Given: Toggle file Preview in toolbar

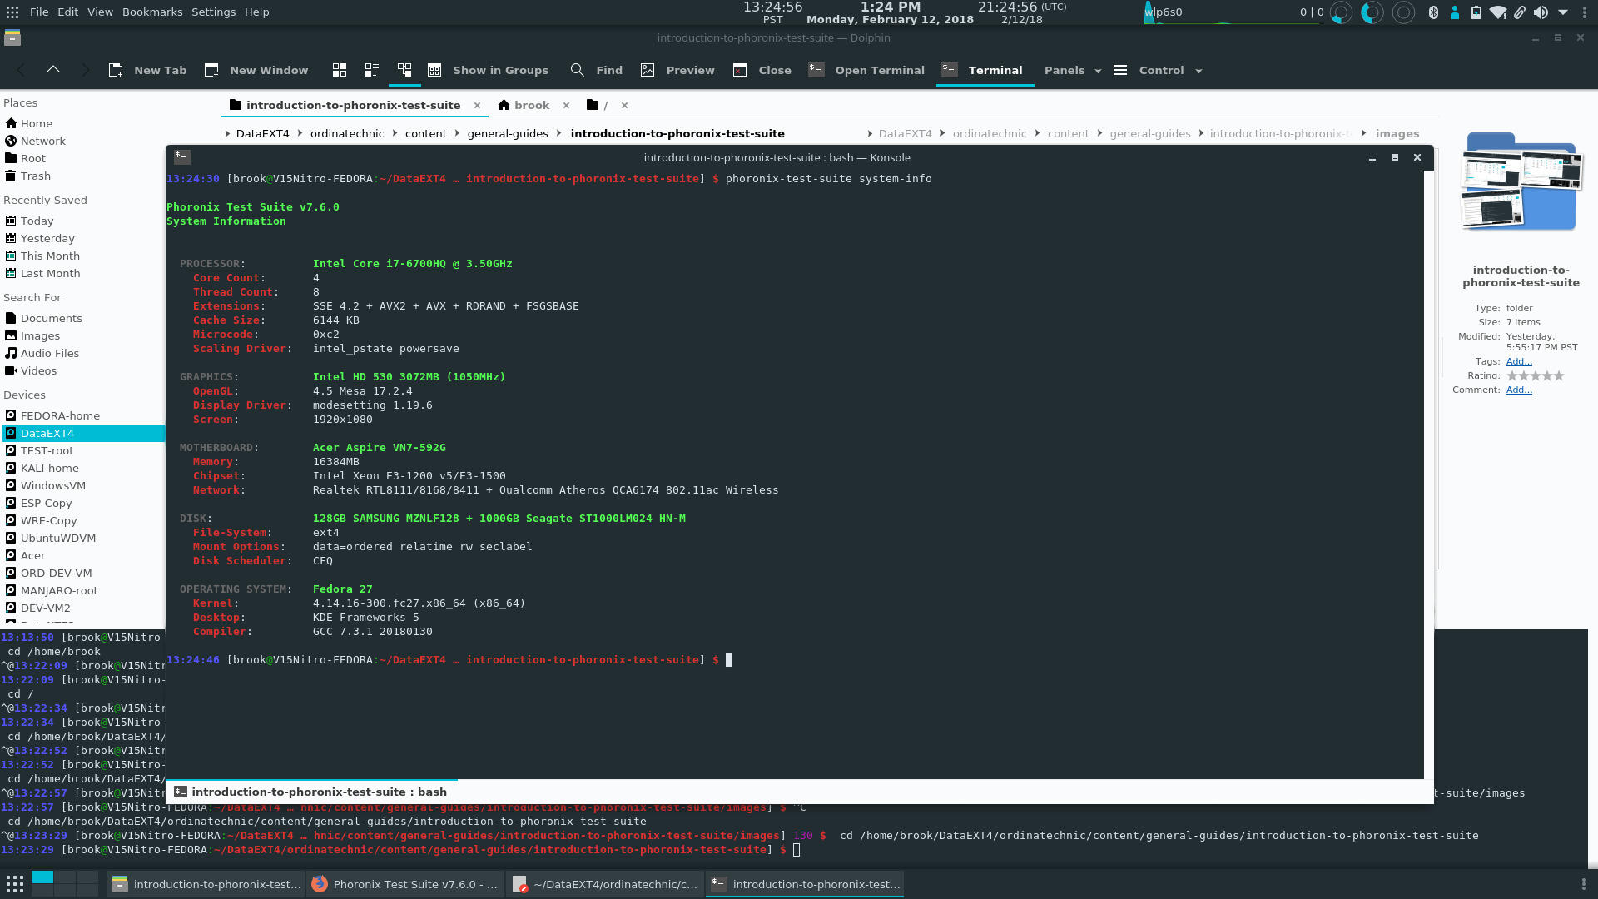Looking at the screenshot, I should (677, 70).
